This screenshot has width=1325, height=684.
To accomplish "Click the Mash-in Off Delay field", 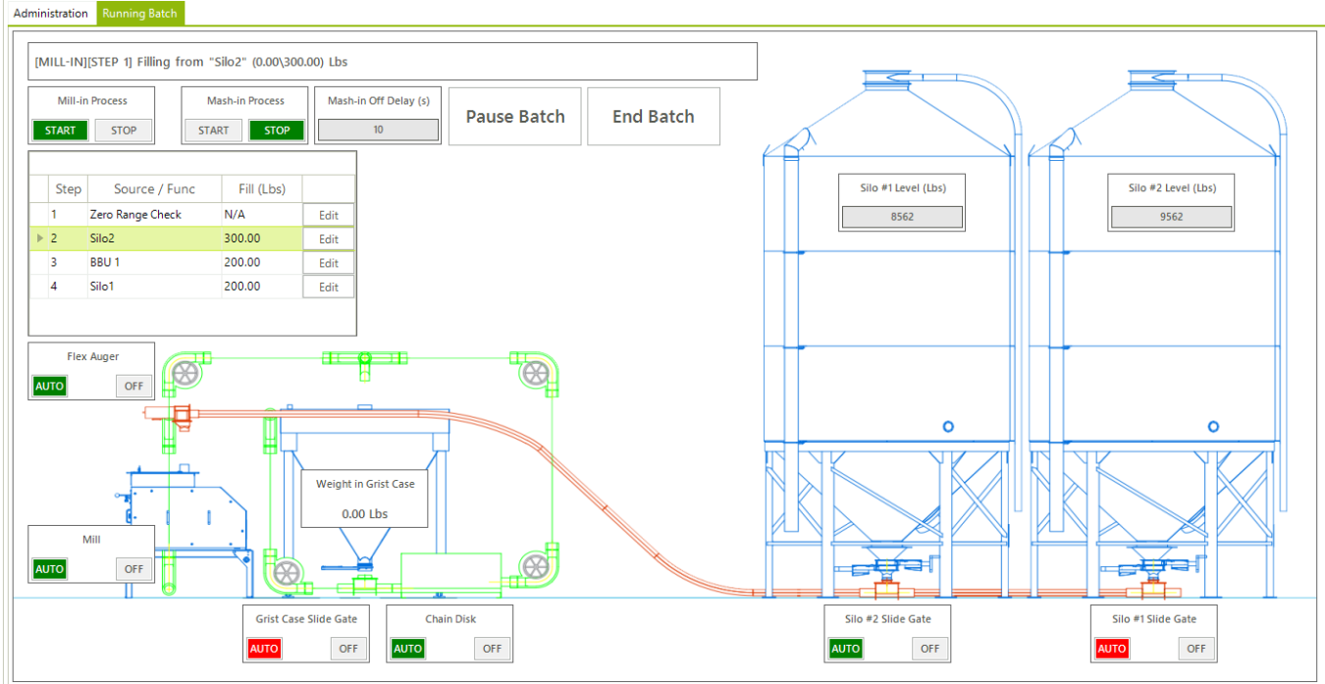I will tap(377, 130).
